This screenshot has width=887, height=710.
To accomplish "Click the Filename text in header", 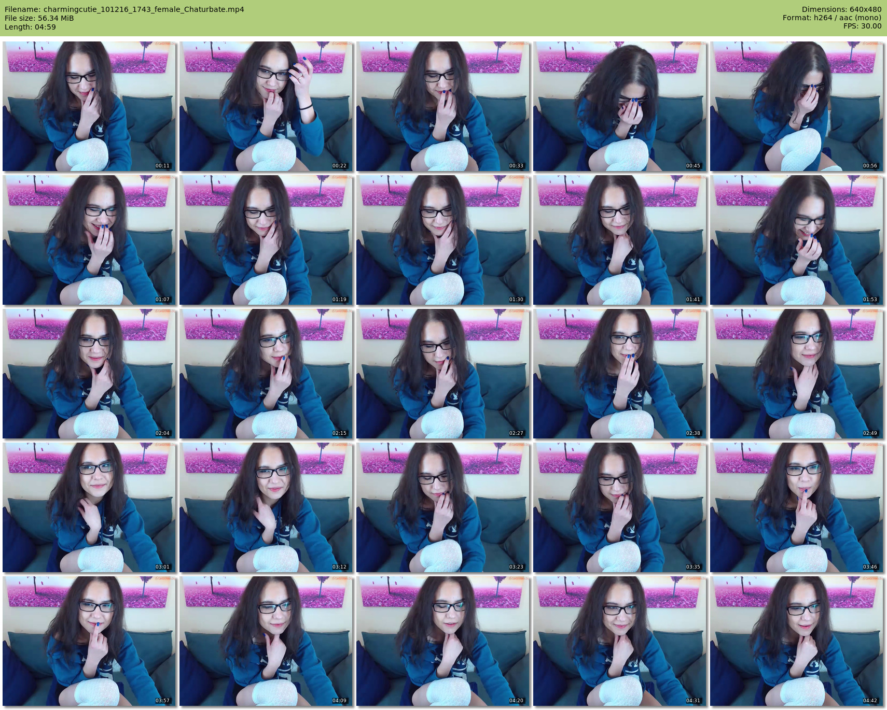I will 124,9.
